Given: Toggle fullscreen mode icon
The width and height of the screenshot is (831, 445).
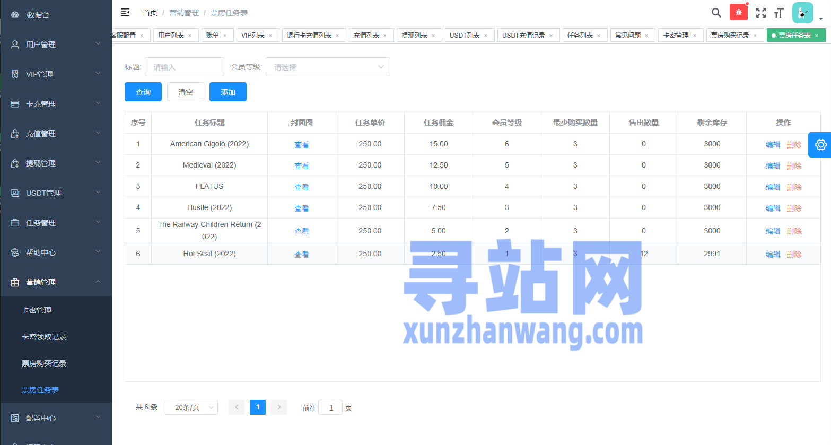Looking at the screenshot, I should (760, 13).
